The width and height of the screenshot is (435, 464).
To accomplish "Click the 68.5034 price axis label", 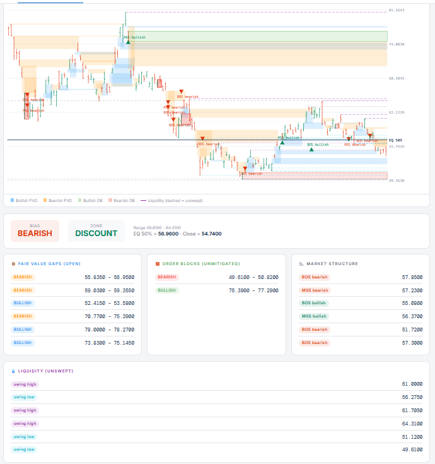I will [x=397, y=78].
